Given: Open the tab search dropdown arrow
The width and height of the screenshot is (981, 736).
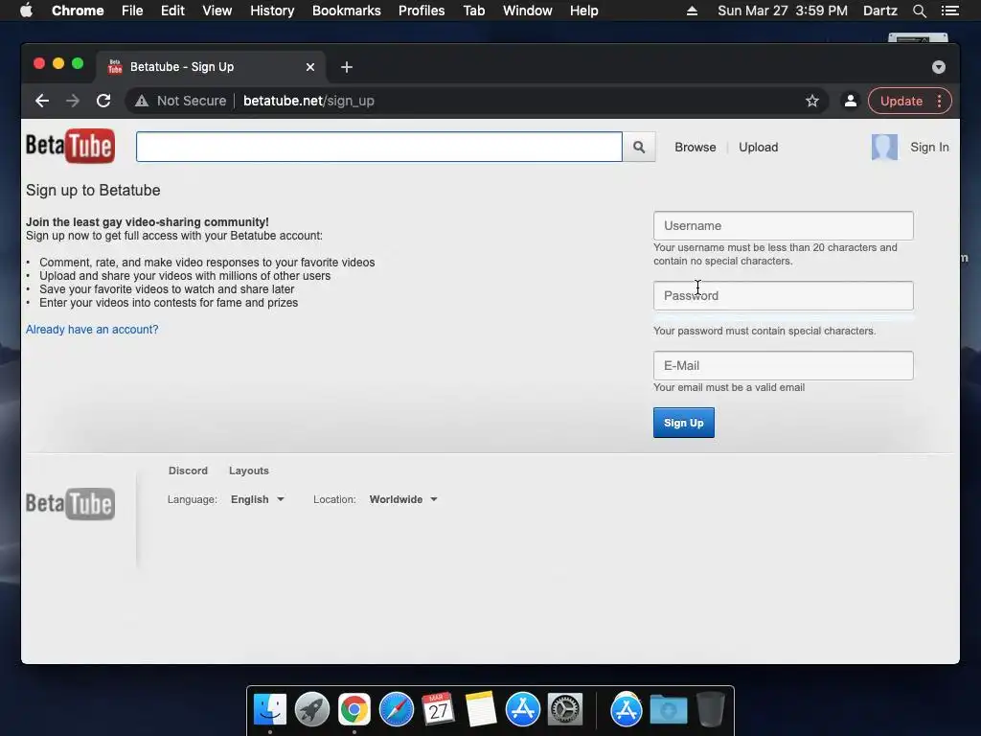Looking at the screenshot, I should (x=939, y=67).
